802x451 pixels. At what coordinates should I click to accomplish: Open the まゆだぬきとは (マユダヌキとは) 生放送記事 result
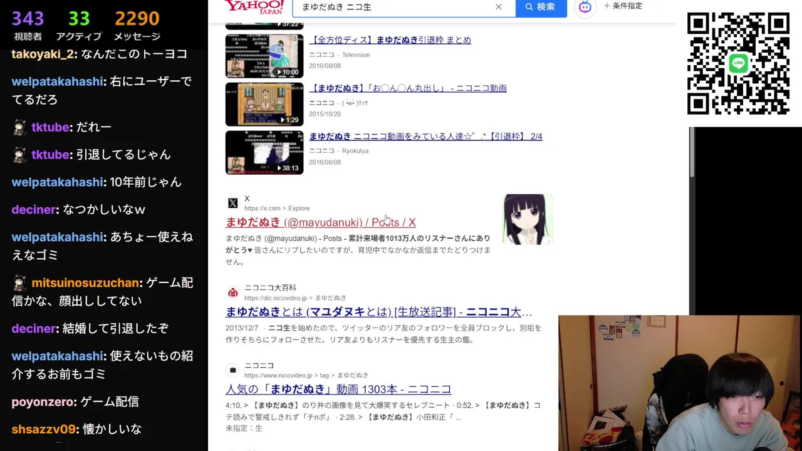pos(379,312)
